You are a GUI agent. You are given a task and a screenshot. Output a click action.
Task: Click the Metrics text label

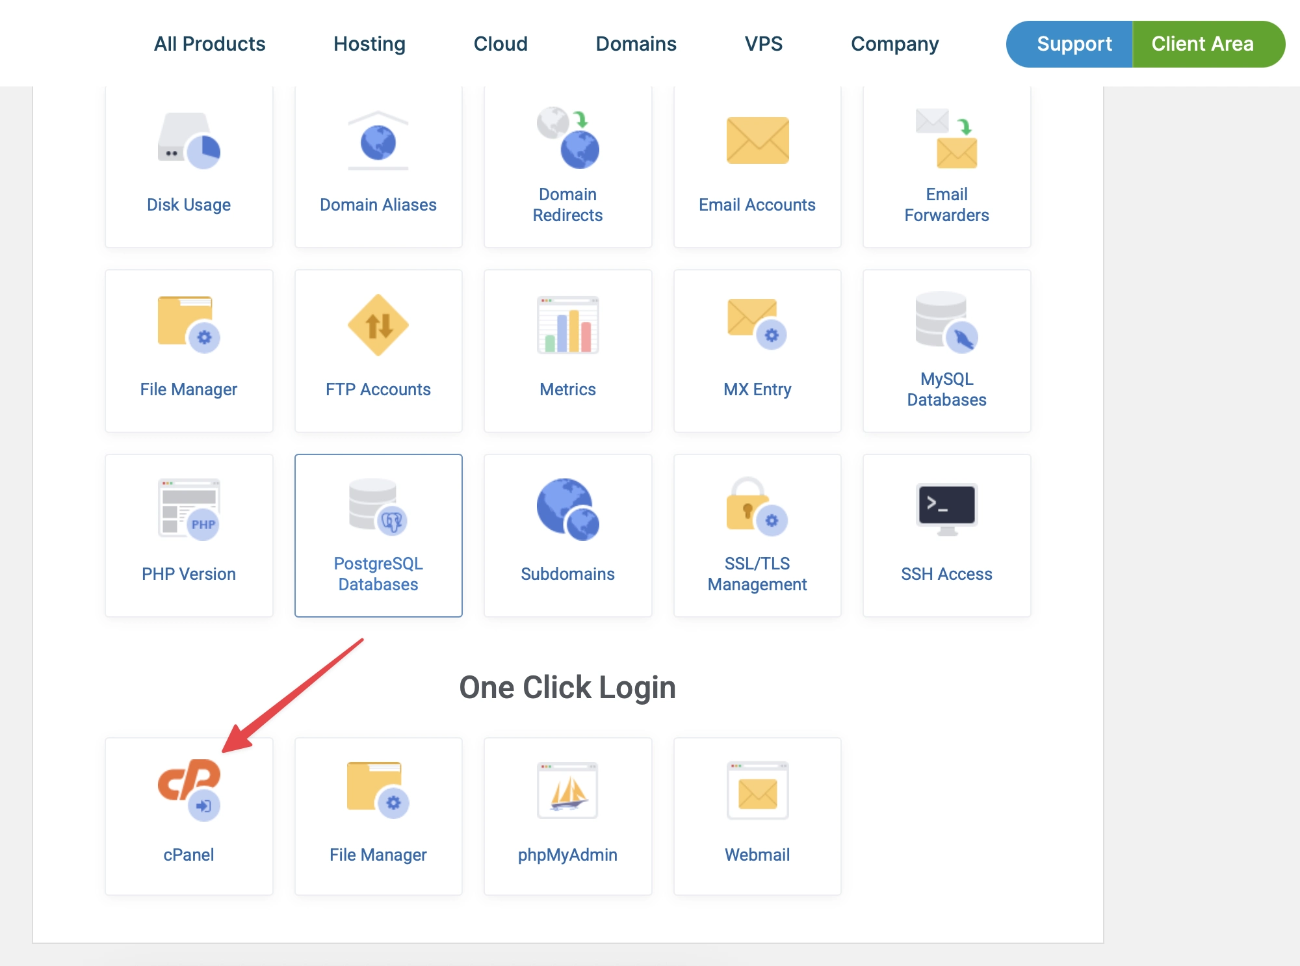click(x=567, y=389)
